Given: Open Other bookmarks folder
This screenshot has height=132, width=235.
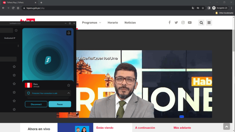Looking at the screenshot, I should pyautogui.click(x=224, y=13).
